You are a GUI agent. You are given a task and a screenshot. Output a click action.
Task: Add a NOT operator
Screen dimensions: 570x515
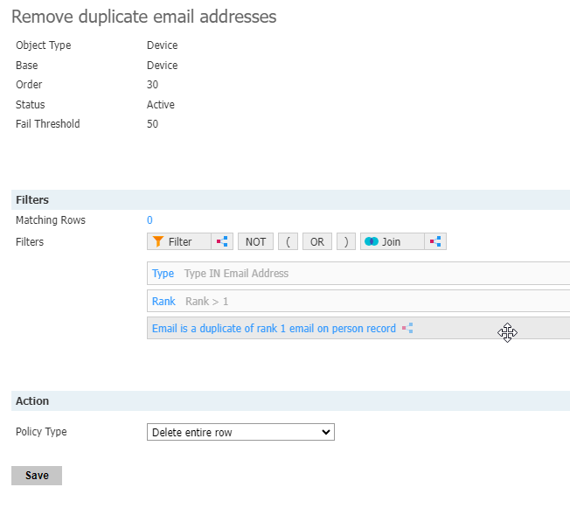tap(255, 241)
